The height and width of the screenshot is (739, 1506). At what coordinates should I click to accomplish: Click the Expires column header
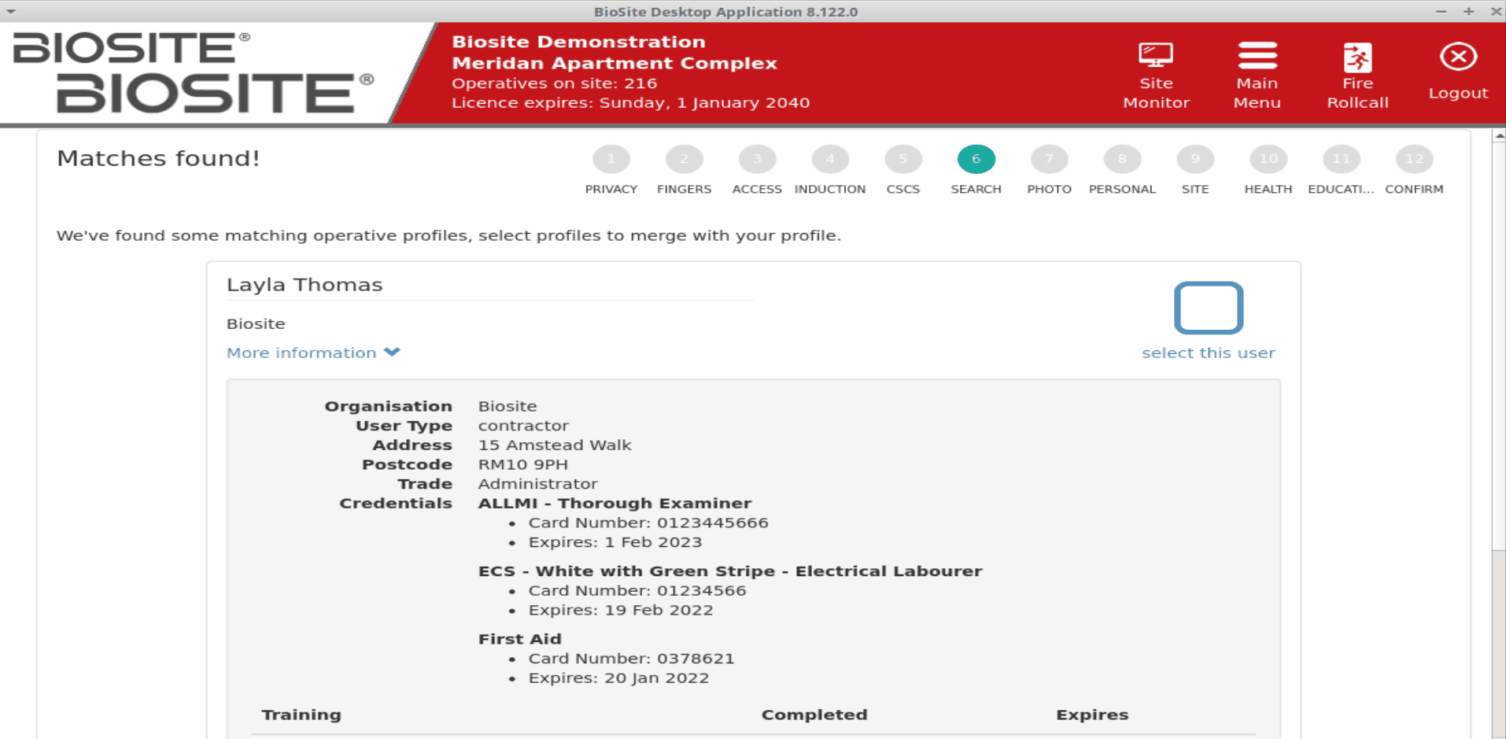coord(1092,715)
